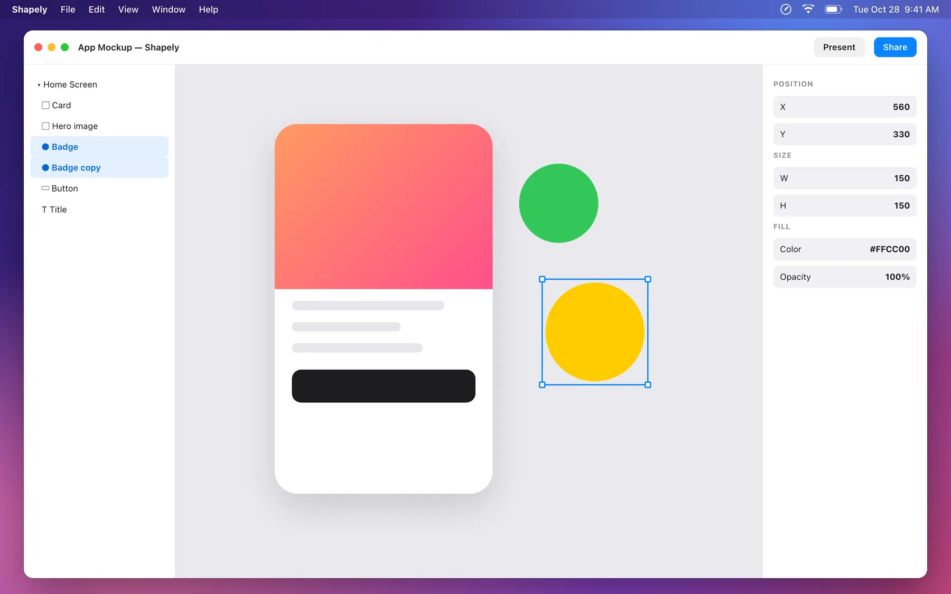This screenshot has height=594, width=951.
Task: Select the top gray placeholder line
Action: 368,306
